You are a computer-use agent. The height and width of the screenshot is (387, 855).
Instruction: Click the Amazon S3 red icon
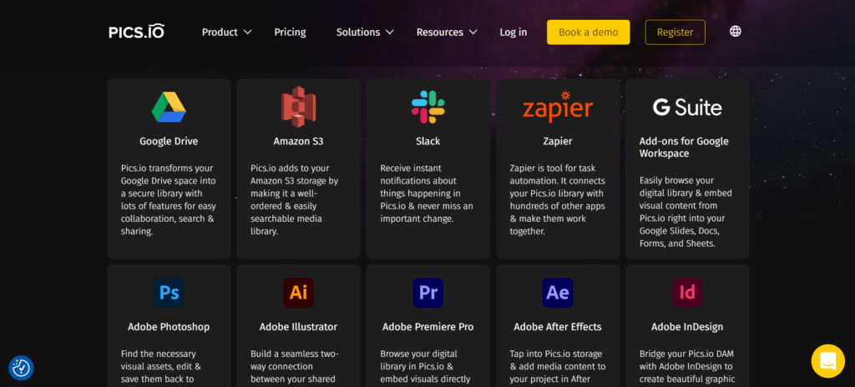pos(298,107)
